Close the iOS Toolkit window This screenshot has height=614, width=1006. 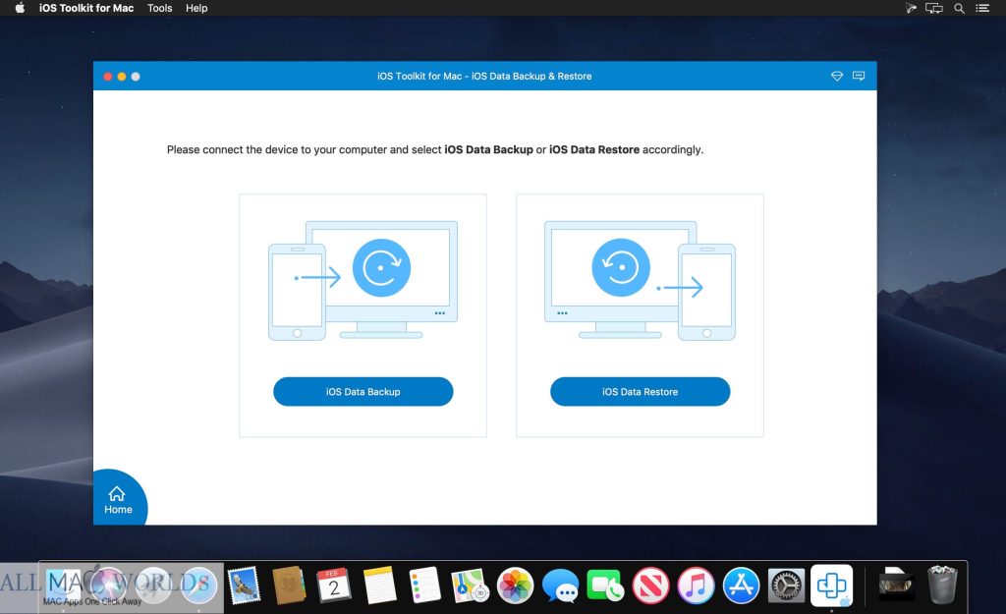click(x=108, y=77)
